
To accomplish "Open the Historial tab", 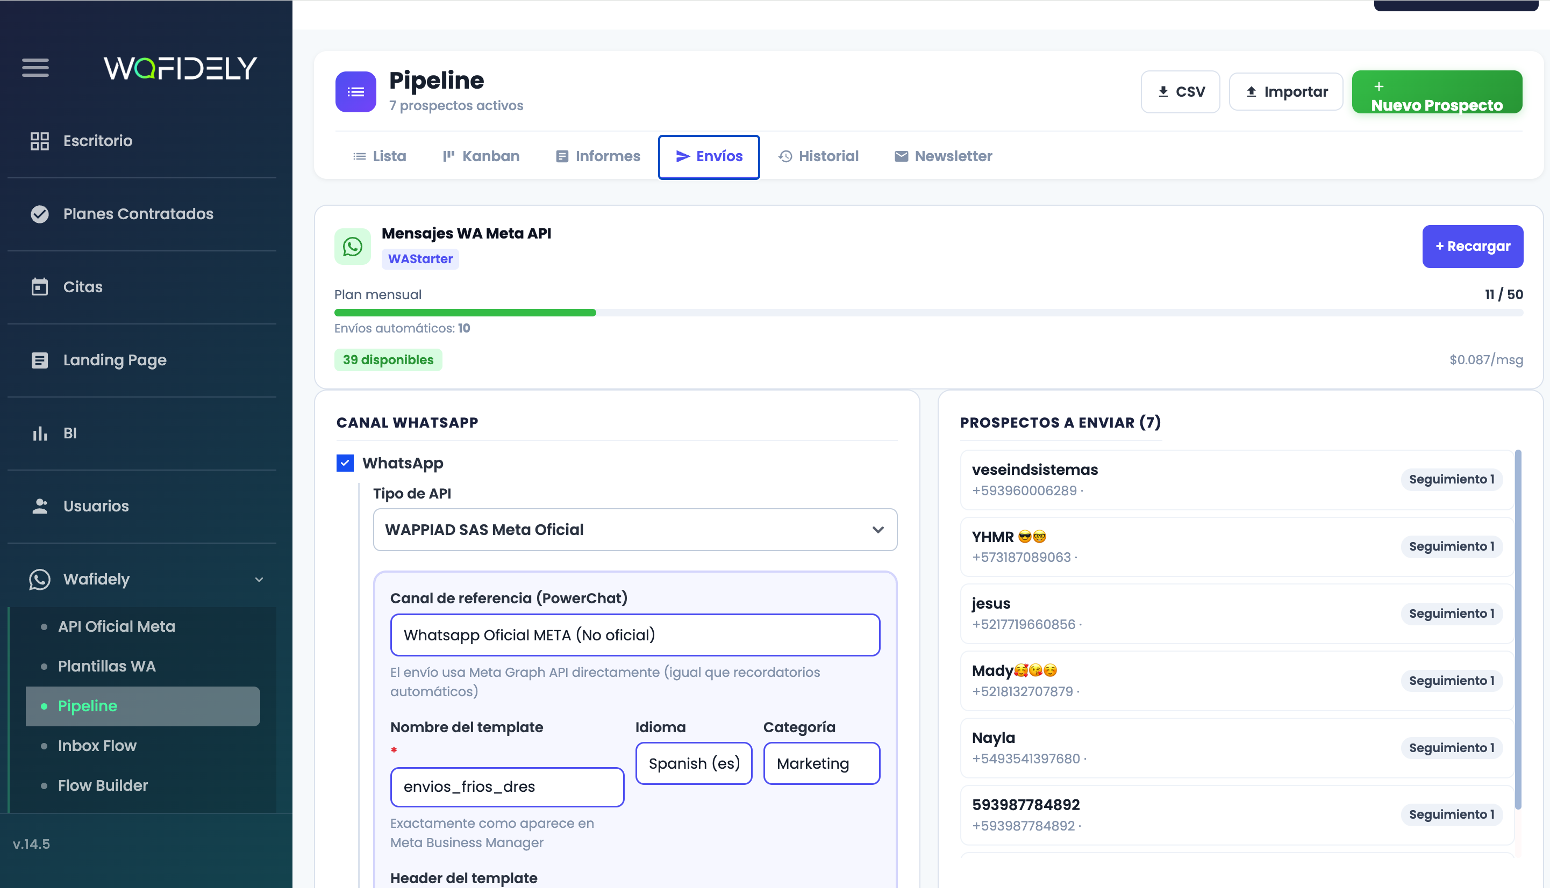I will (818, 156).
